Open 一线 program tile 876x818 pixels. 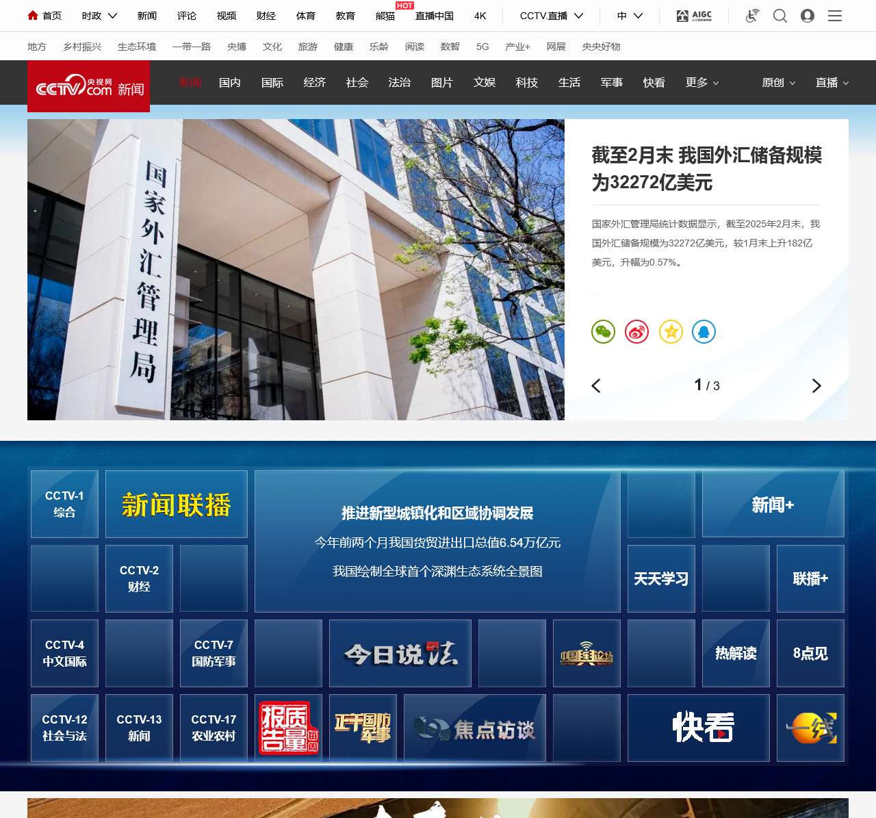pos(810,728)
